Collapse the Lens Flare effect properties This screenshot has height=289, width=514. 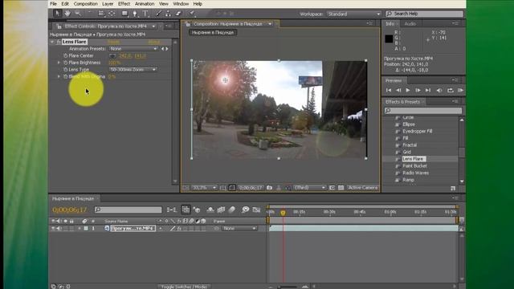(x=52, y=42)
